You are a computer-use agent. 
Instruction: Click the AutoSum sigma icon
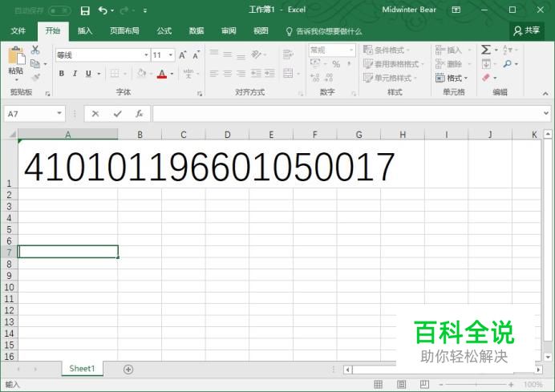[486, 50]
